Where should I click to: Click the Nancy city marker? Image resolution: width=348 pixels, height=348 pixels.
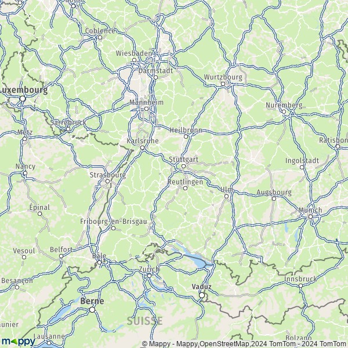26,173
